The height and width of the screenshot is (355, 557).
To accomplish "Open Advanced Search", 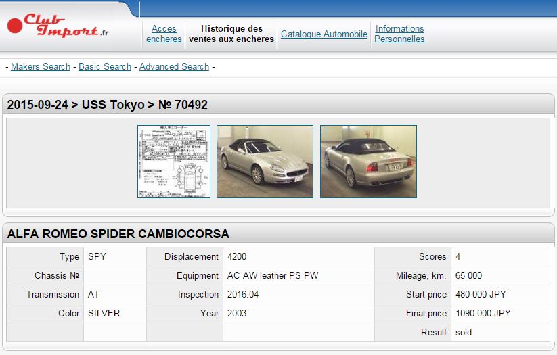I will pyautogui.click(x=174, y=66).
